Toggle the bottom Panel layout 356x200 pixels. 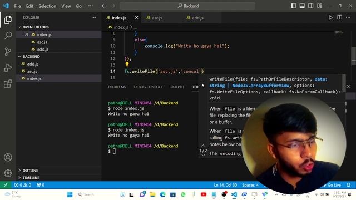click(x=302, y=6)
